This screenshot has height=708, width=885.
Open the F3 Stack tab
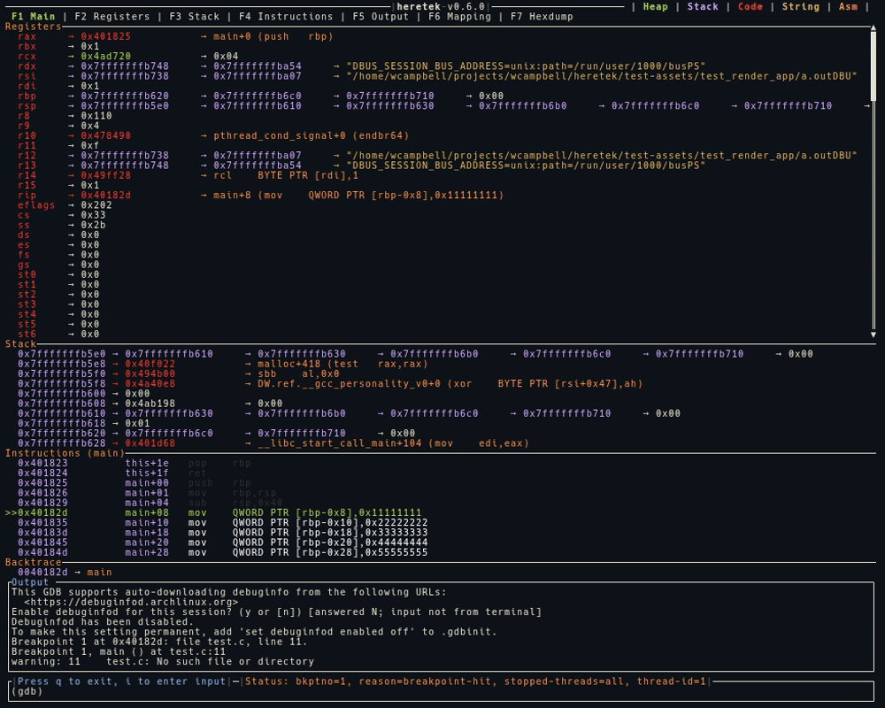(194, 17)
